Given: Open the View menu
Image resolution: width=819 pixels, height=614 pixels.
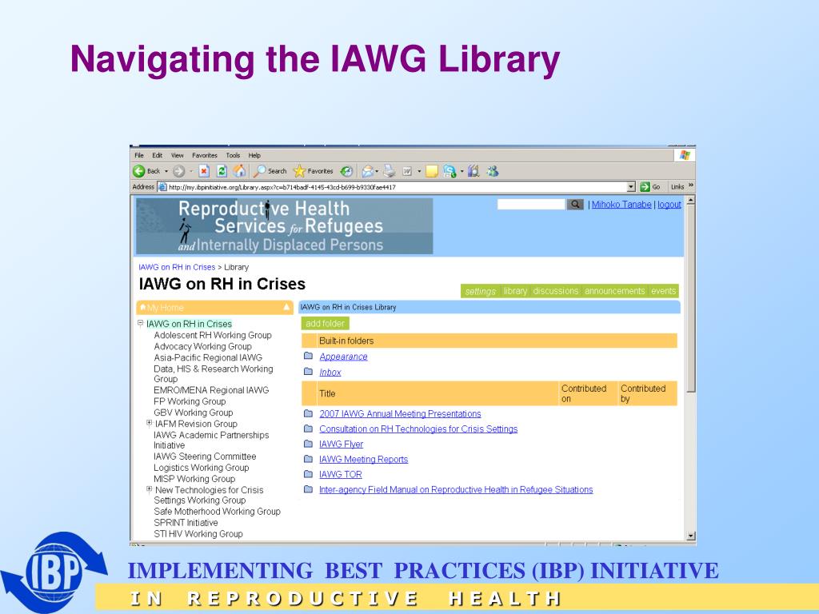Looking at the screenshot, I should (x=177, y=155).
